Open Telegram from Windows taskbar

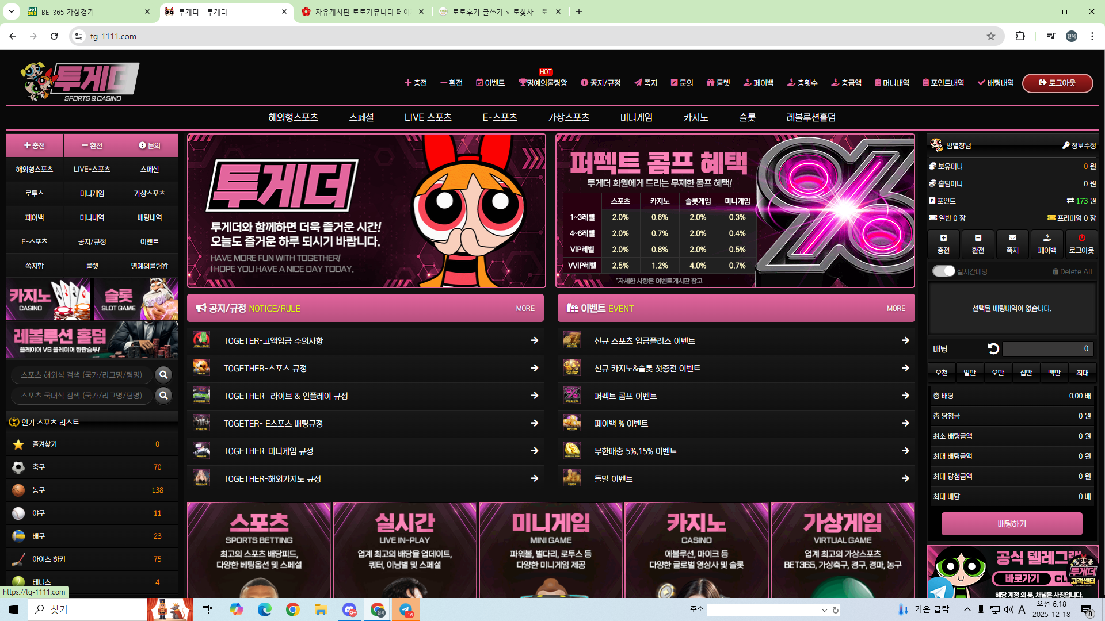pos(406,609)
